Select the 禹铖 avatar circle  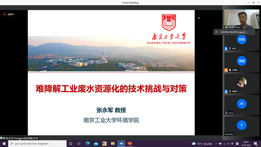coord(242,61)
